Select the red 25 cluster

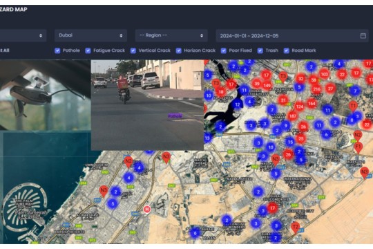300,138
